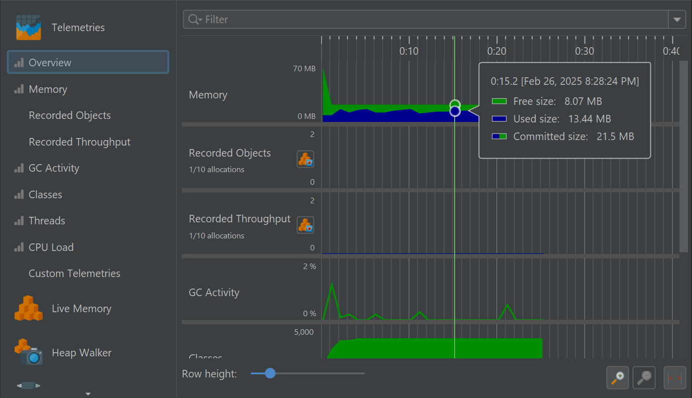The height and width of the screenshot is (398, 692).
Task: Click the fit-to-window scale icon
Action: click(674, 377)
